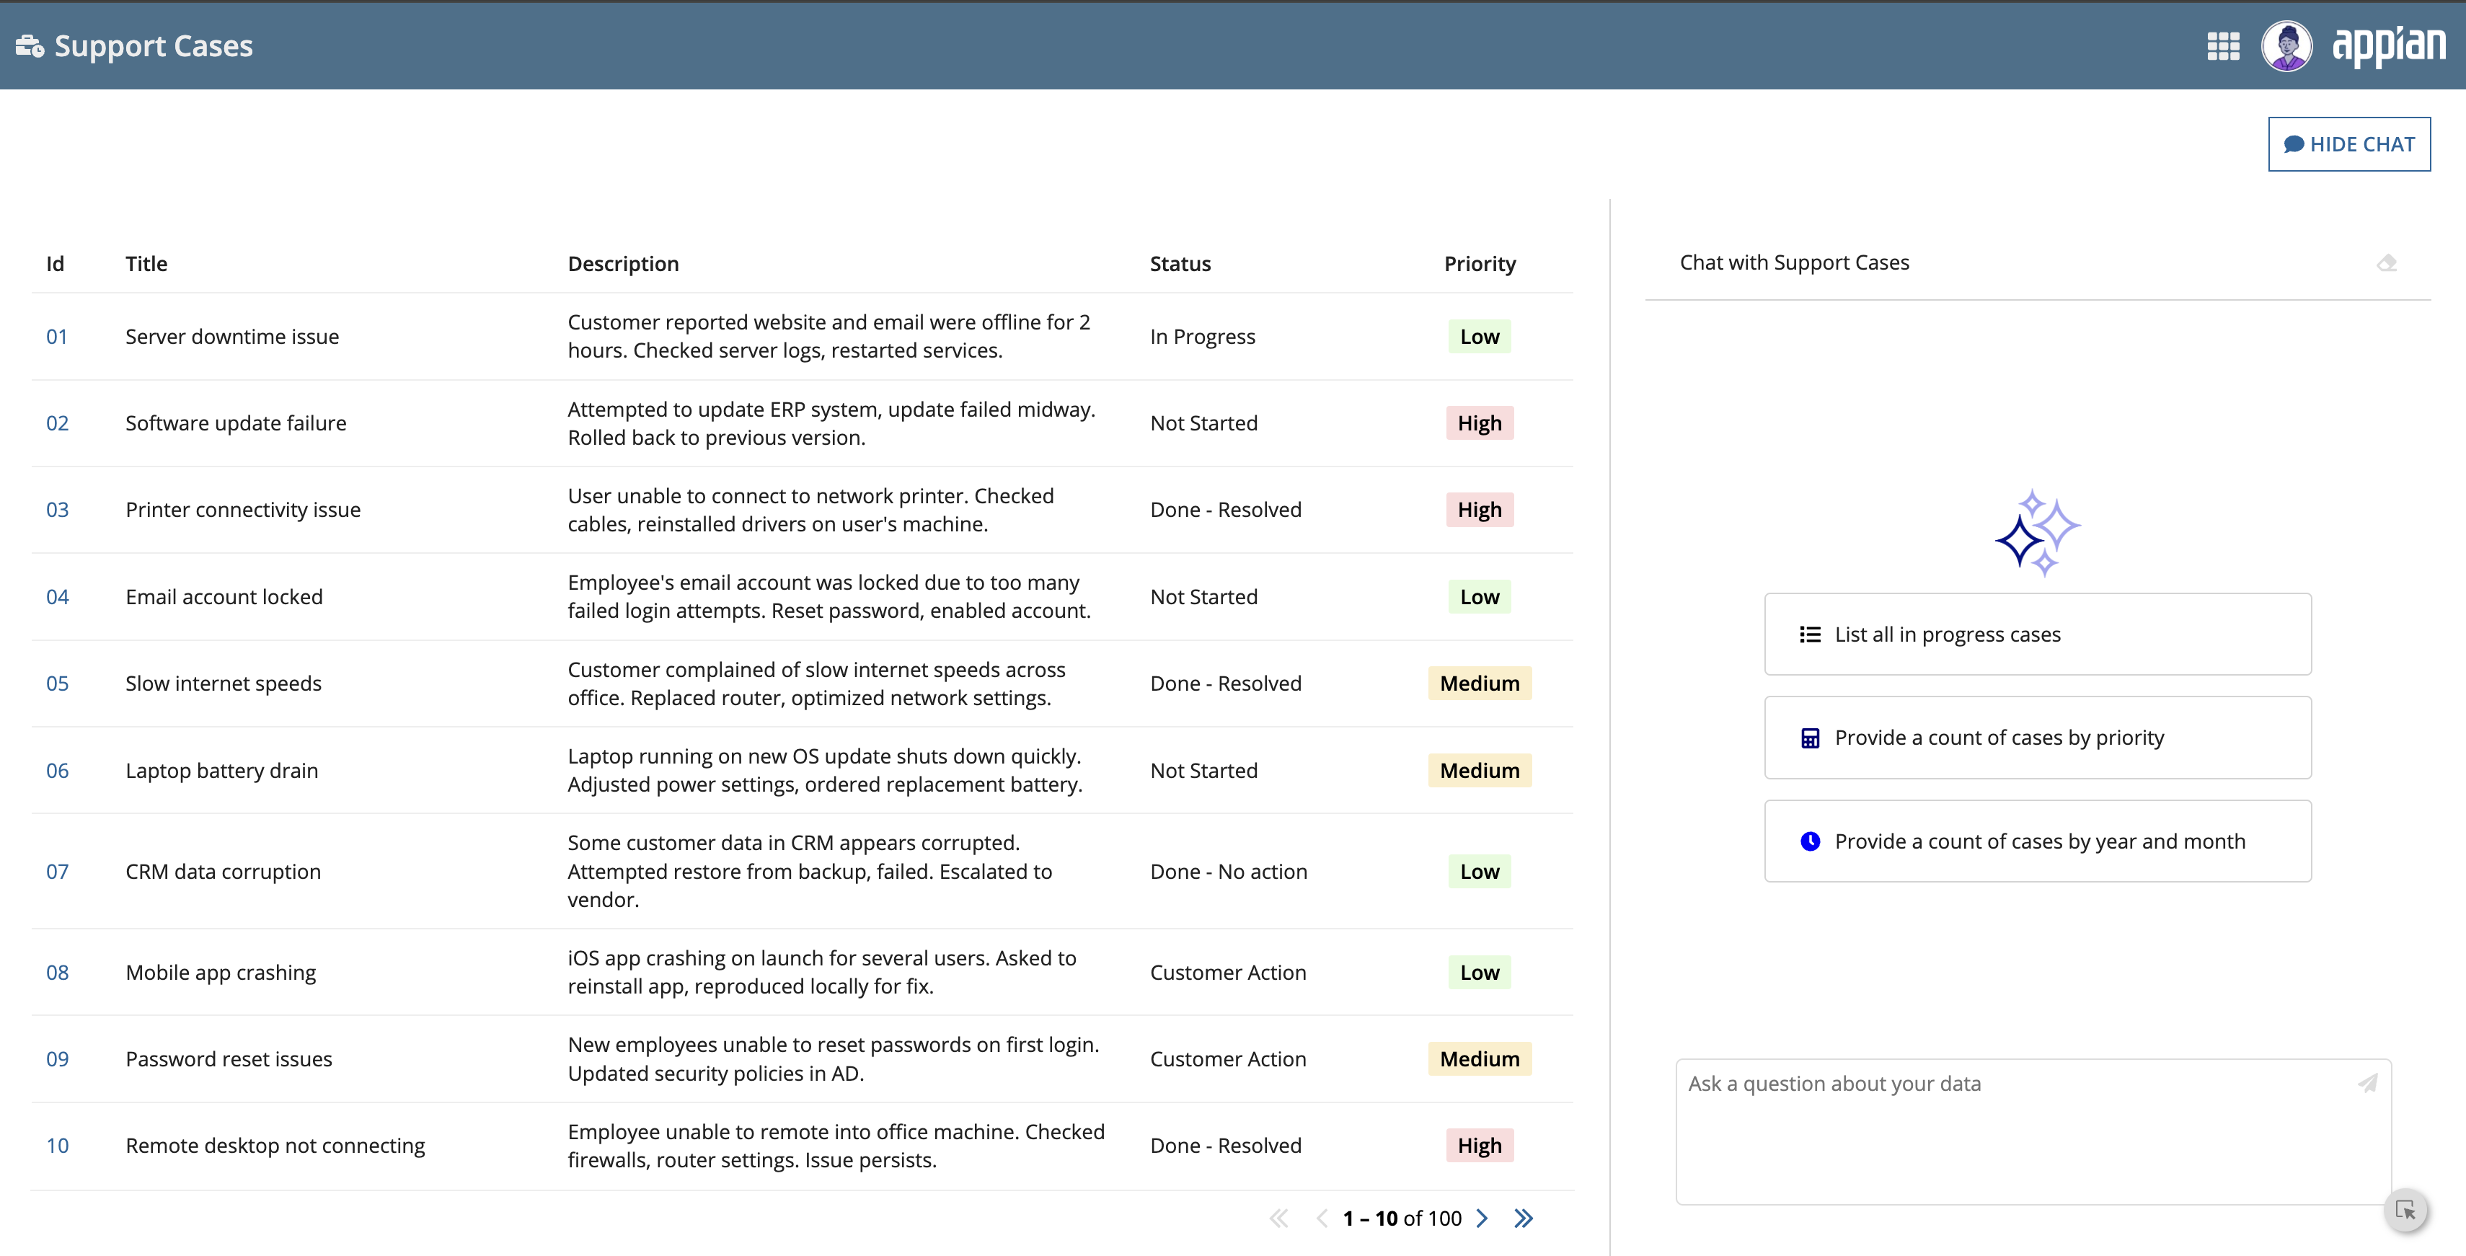The height and width of the screenshot is (1256, 2466).
Task: Click 'Mobile app crashing' title
Action: pos(220,973)
